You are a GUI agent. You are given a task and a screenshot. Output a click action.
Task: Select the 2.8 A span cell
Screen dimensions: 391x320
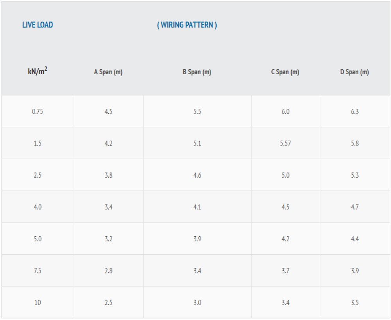click(x=108, y=271)
